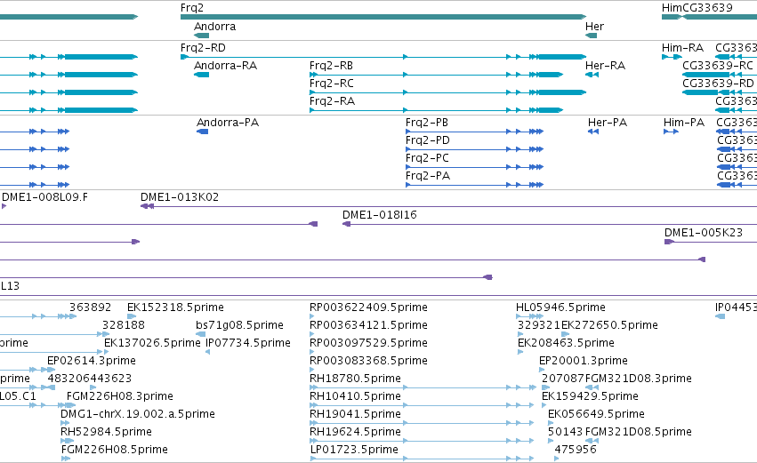
Task: Click the Her gene arrow glyph
Action: click(x=591, y=36)
